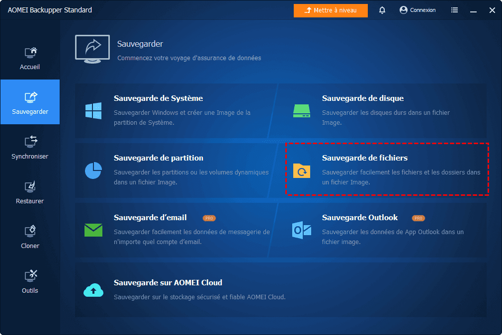
Task: Choose Sauvegarde de Système title
Action: pyautogui.click(x=158, y=98)
